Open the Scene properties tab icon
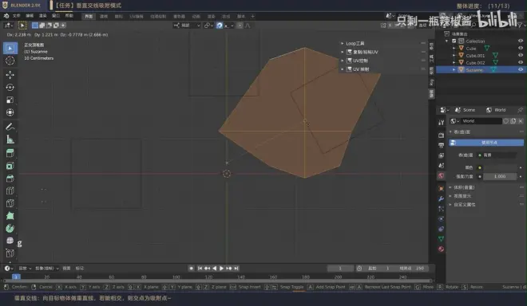The height and width of the screenshot is (306, 527). 441,166
